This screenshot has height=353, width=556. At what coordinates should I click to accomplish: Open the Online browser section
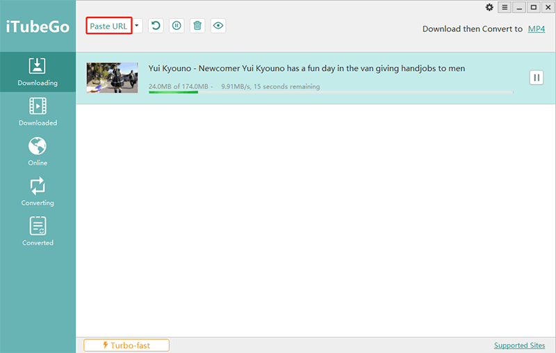click(x=38, y=151)
